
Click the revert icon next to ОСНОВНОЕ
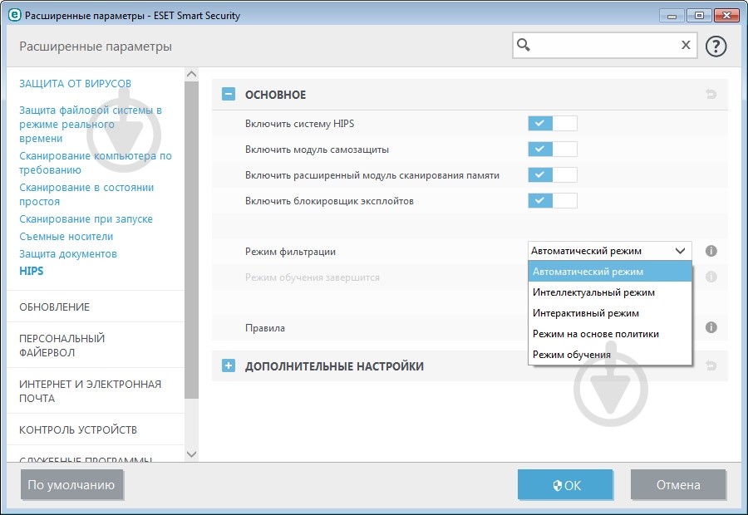point(711,94)
